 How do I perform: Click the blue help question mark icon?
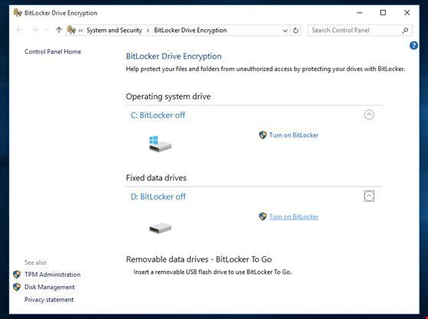[x=413, y=45]
